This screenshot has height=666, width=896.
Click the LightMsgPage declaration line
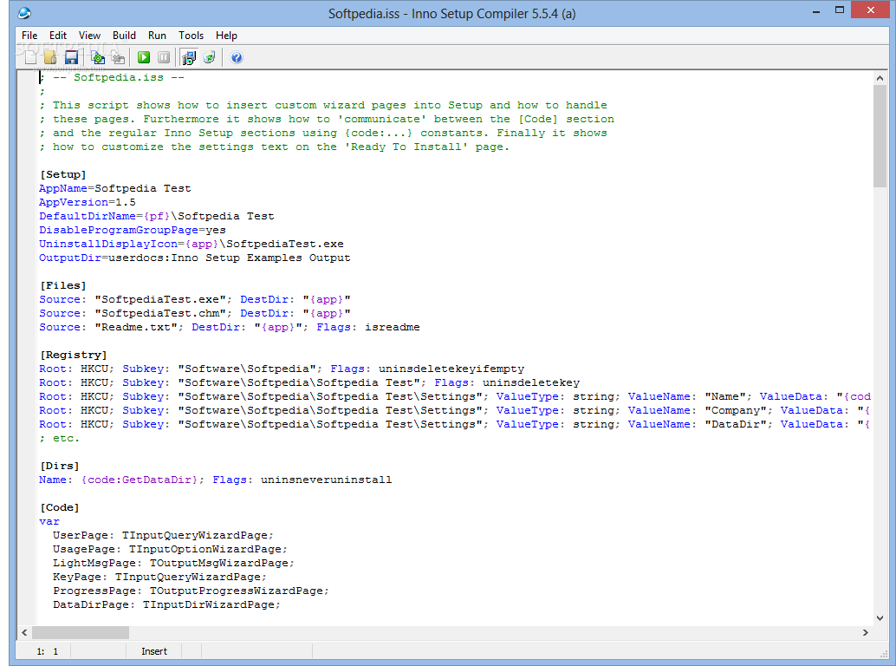173,563
